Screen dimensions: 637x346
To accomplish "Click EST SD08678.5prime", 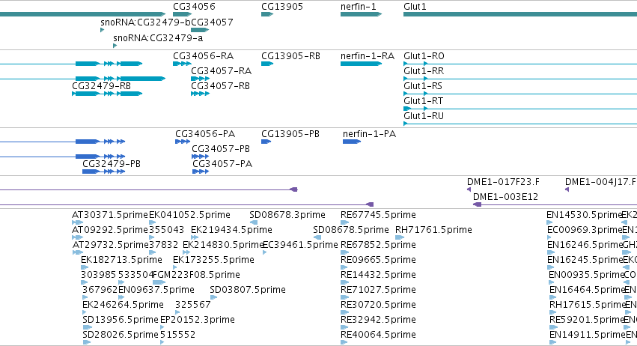I will pyautogui.click(x=351, y=230).
